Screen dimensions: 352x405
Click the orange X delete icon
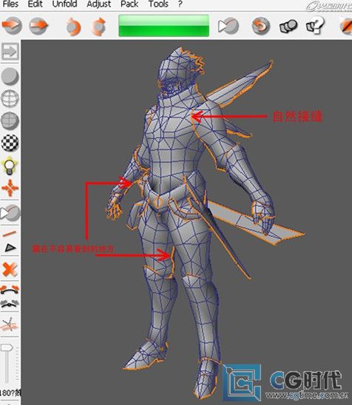[x=10, y=269]
